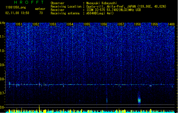Image resolution: width=178 pixels, height=113 pixels.
Task: Click the 1356 time marker
Action: 104,24
